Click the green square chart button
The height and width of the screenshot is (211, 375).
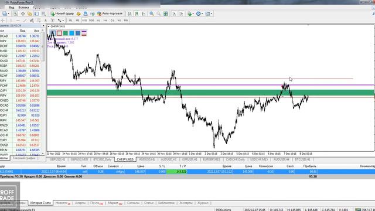pos(66,33)
